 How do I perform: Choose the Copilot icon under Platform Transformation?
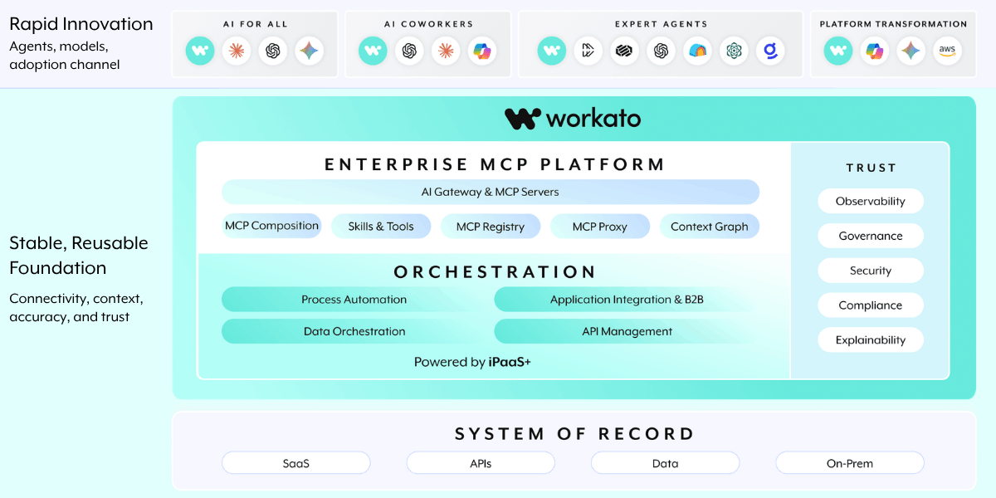click(x=875, y=51)
